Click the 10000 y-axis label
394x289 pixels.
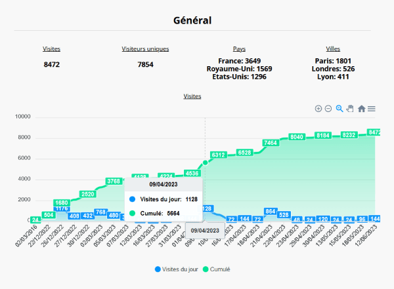(x=22, y=117)
